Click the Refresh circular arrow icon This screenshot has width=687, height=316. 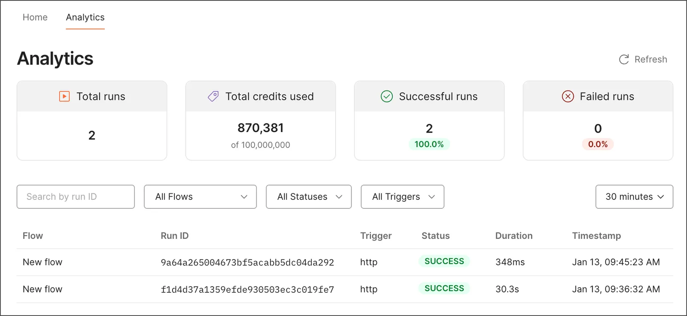[x=624, y=59]
